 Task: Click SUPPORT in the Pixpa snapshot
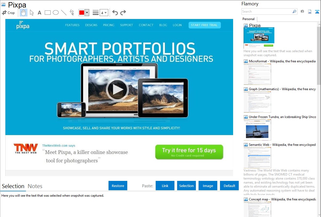tap(126, 25)
